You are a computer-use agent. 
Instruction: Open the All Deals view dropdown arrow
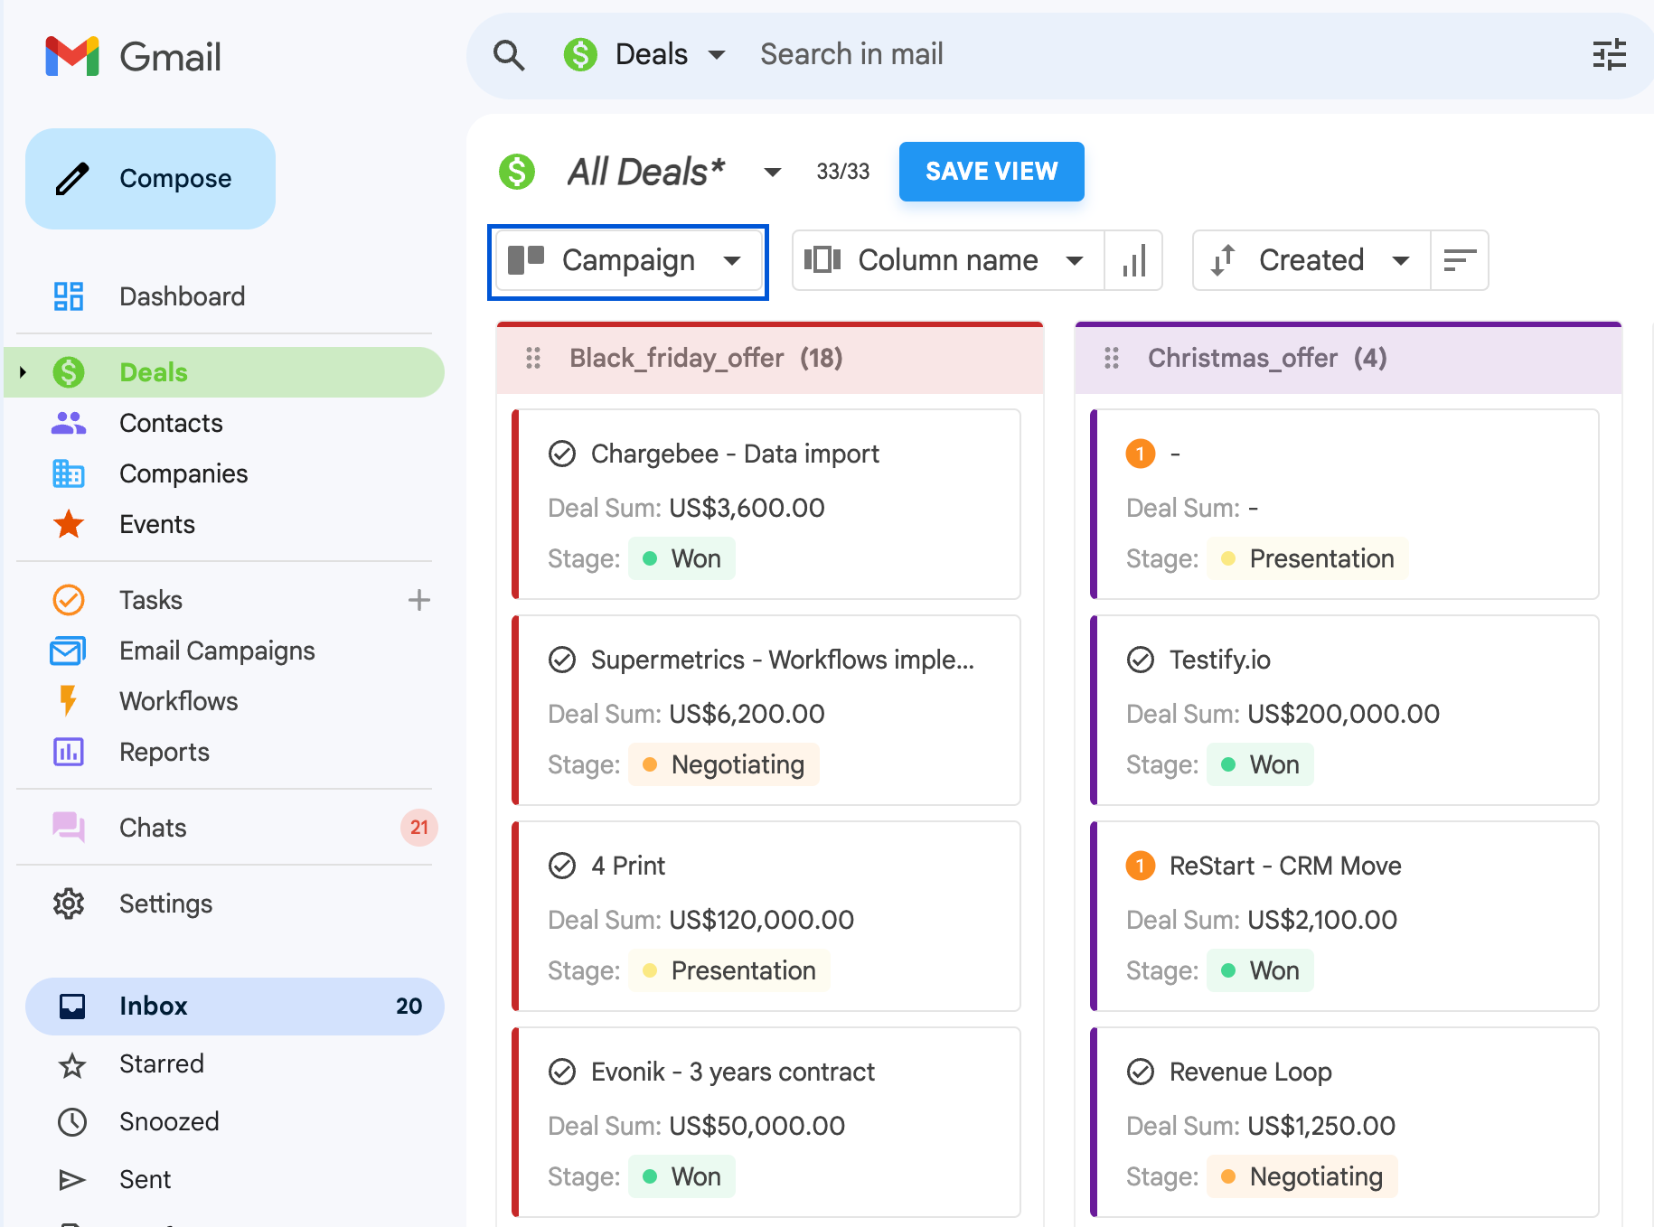click(772, 172)
